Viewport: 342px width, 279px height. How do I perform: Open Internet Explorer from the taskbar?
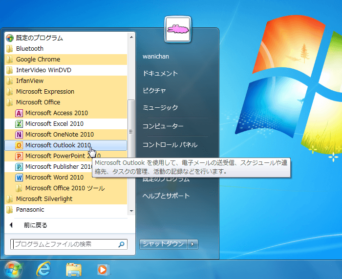coord(43,269)
